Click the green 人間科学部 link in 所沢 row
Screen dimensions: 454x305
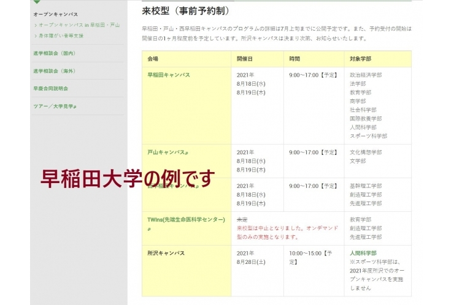pos(363,254)
